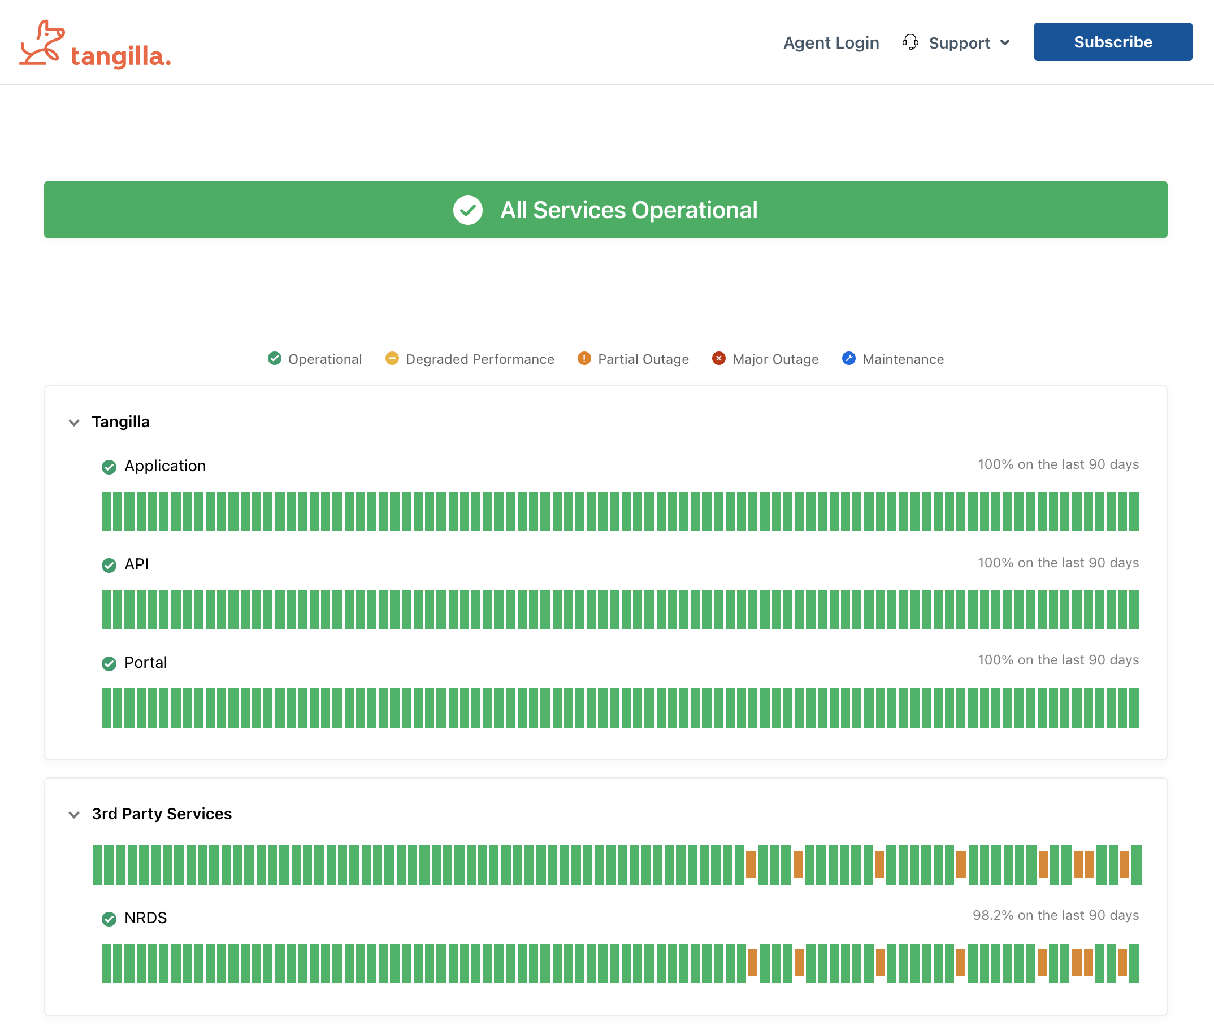Click first orange bar in NRDS timeline
Viewport: 1214px width, 1026px height.
click(752, 963)
